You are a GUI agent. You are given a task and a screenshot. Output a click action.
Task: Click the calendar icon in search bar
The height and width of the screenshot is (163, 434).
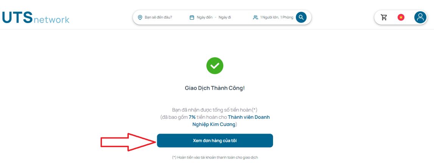(x=192, y=17)
